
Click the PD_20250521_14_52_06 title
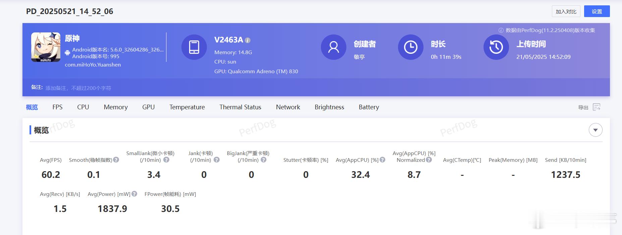click(70, 11)
